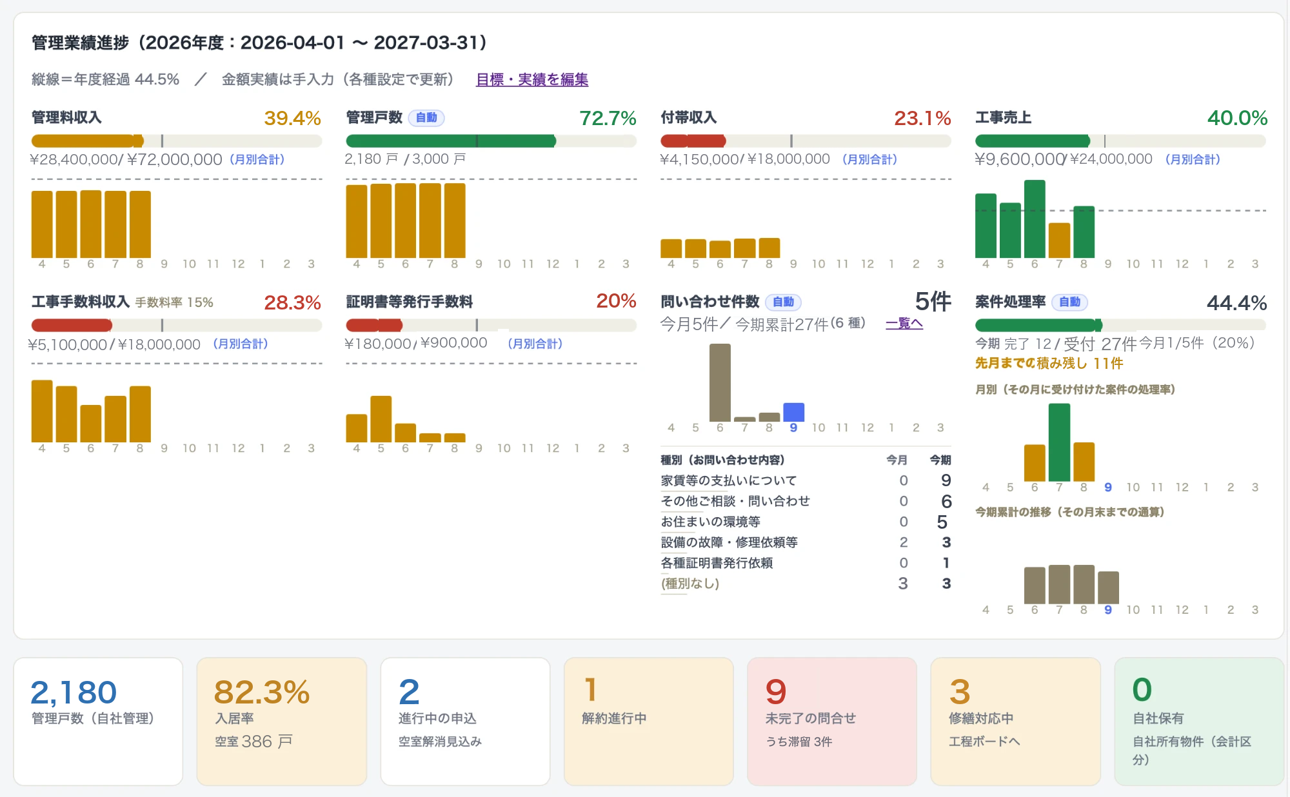Click (月別合計) link under 付帯収入

(x=869, y=159)
